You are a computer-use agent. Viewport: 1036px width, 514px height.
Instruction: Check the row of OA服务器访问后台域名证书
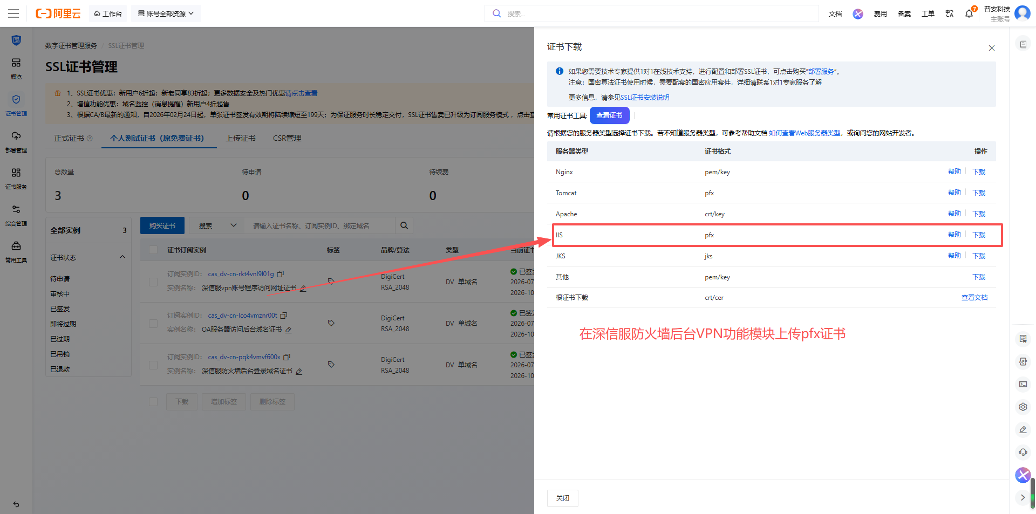click(153, 323)
